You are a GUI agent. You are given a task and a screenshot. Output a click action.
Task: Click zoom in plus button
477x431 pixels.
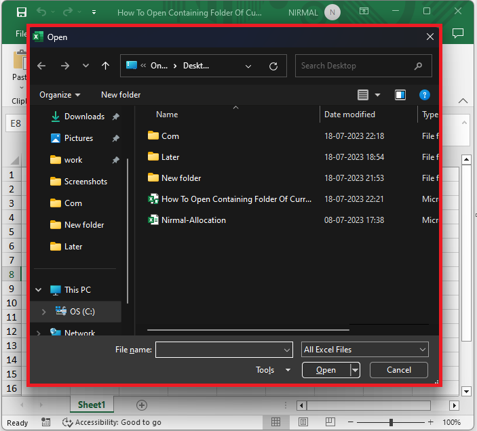430,422
